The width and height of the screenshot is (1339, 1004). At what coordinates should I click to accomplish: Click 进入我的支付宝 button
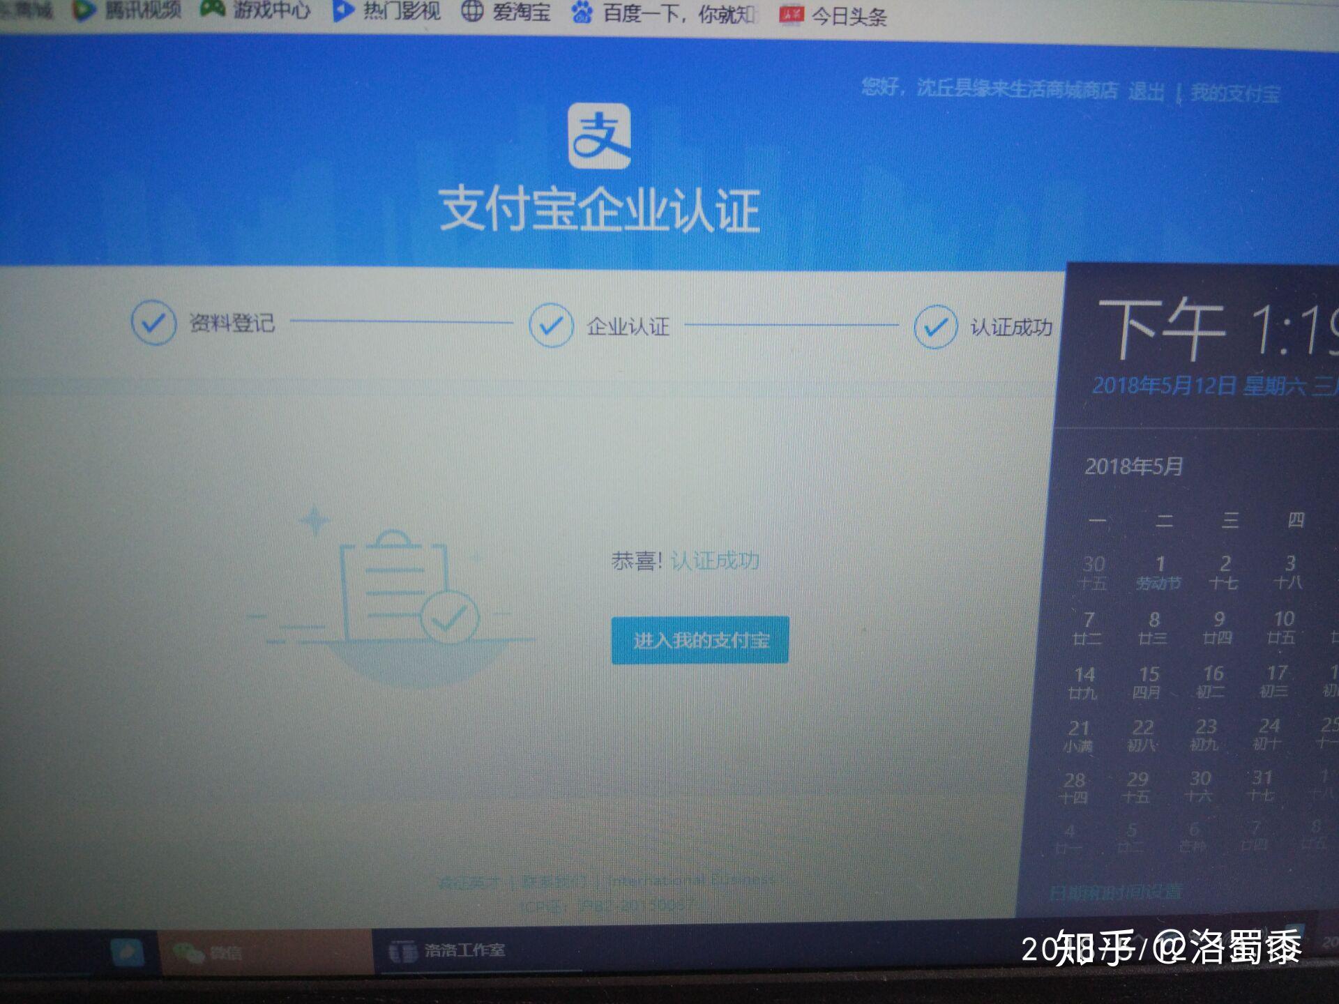point(700,640)
